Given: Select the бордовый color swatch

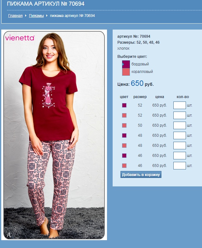Looking at the screenshot, I should [126, 64].
